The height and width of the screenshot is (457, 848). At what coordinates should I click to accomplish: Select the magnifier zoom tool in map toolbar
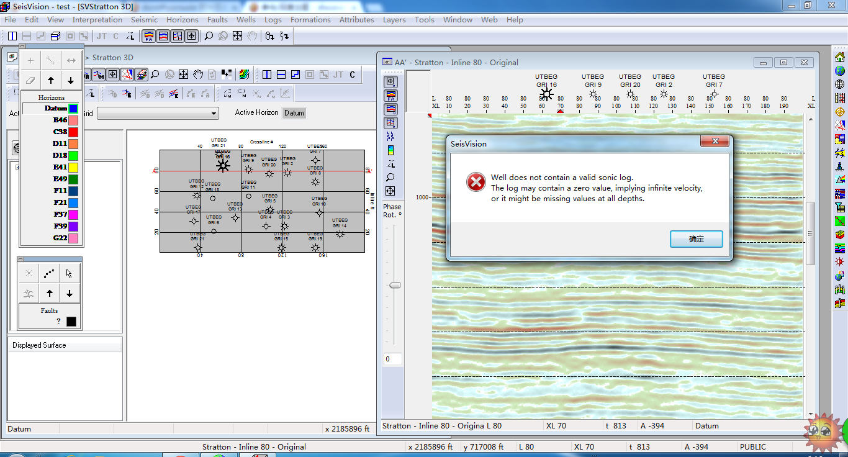(155, 75)
